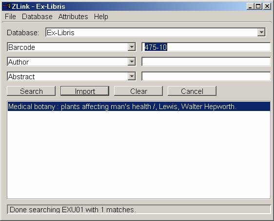
Task: Open the File menu
Action: 10,17
